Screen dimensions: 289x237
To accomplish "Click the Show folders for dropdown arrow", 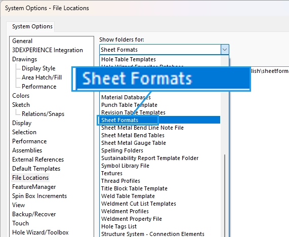I will [x=225, y=50].
